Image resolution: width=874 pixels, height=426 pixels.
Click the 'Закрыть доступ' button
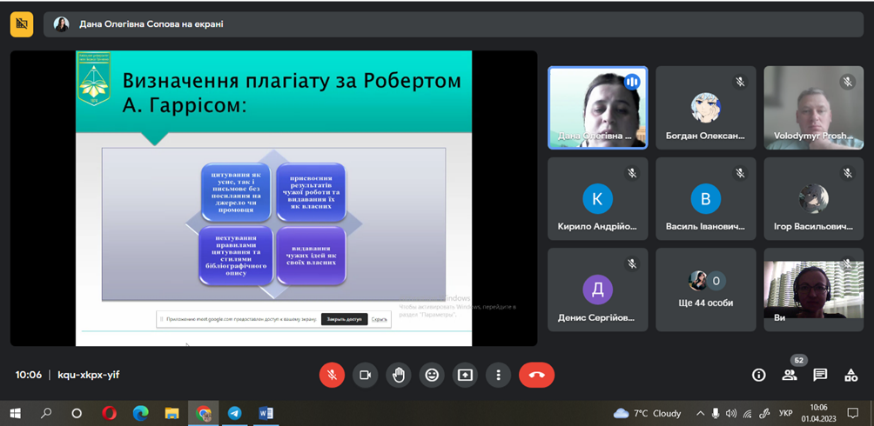pyautogui.click(x=344, y=319)
